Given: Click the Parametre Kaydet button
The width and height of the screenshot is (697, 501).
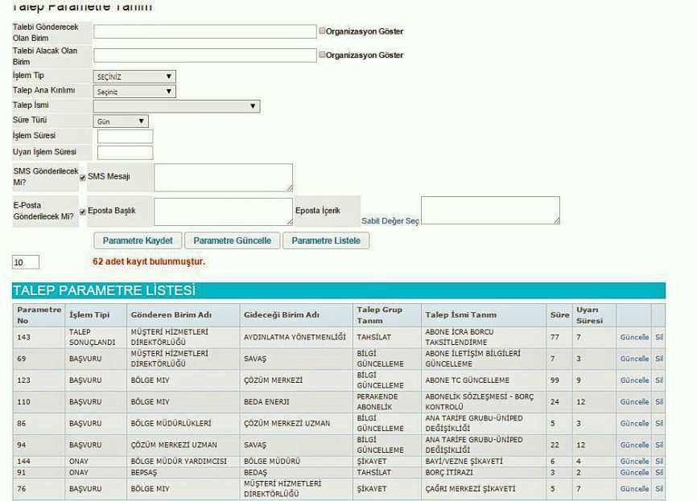Looking at the screenshot, I should pos(138,240).
